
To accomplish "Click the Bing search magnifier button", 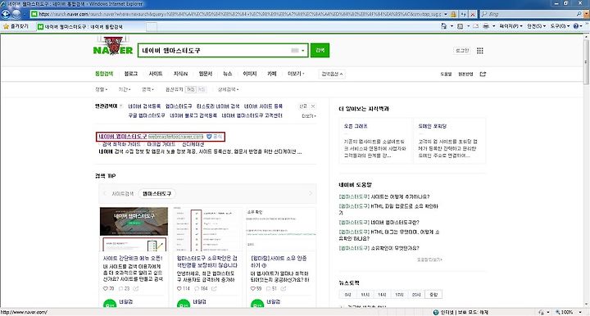I will tap(579, 14).
